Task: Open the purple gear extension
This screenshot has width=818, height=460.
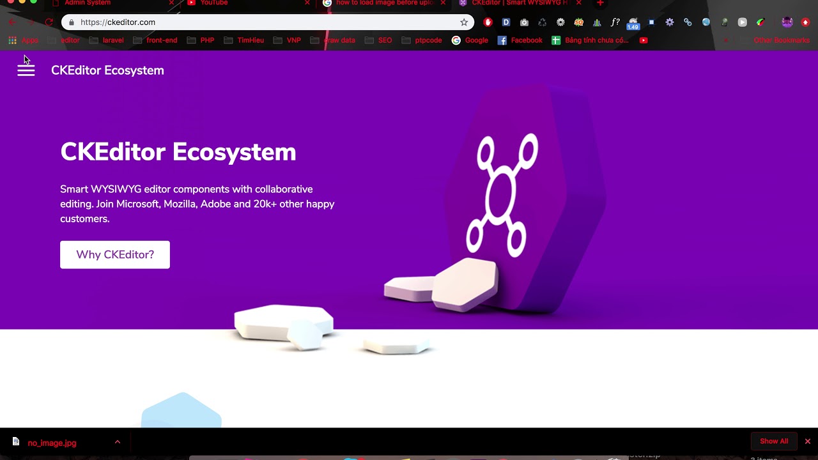Action: [670, 22]
